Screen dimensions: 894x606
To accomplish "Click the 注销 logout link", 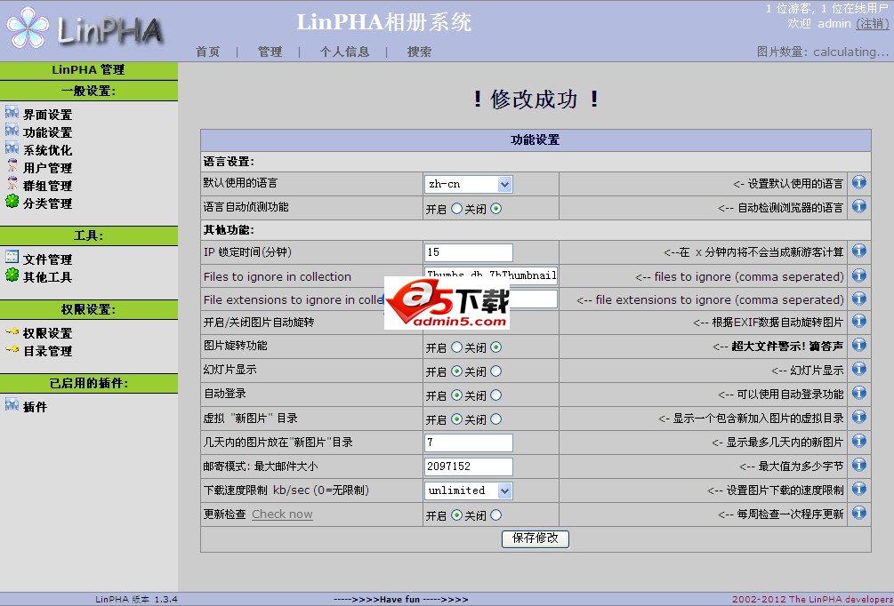I will tap(873, 23).
